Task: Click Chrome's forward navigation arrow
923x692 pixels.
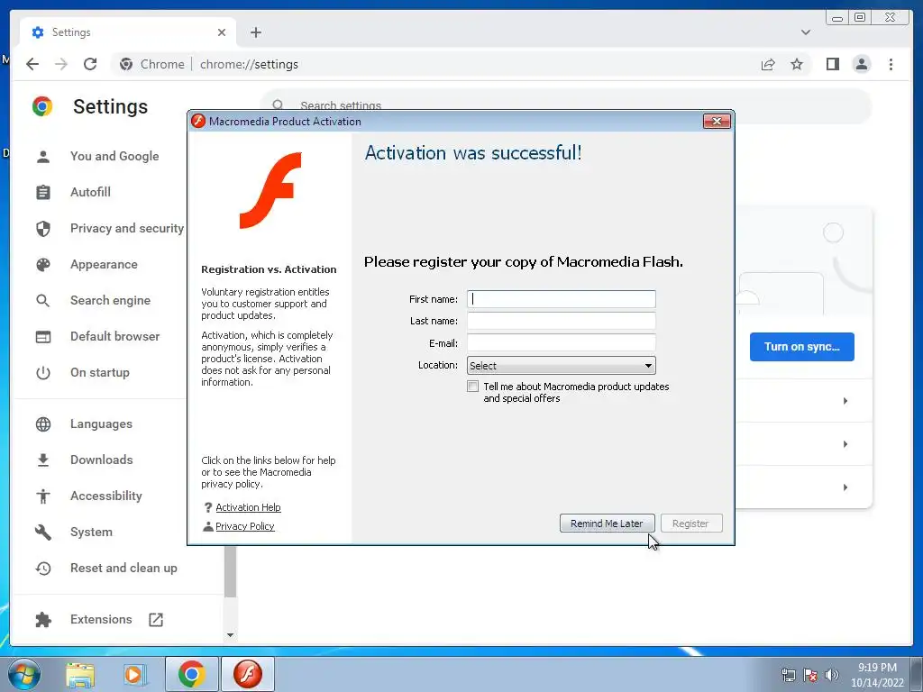Action: click(x=61, y=64)
